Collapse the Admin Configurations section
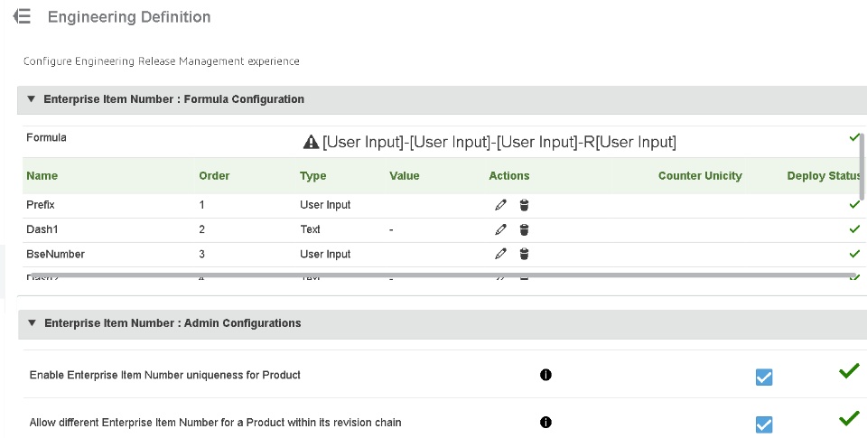Viewport: 867px width, 438px height. tap(32, 322)
